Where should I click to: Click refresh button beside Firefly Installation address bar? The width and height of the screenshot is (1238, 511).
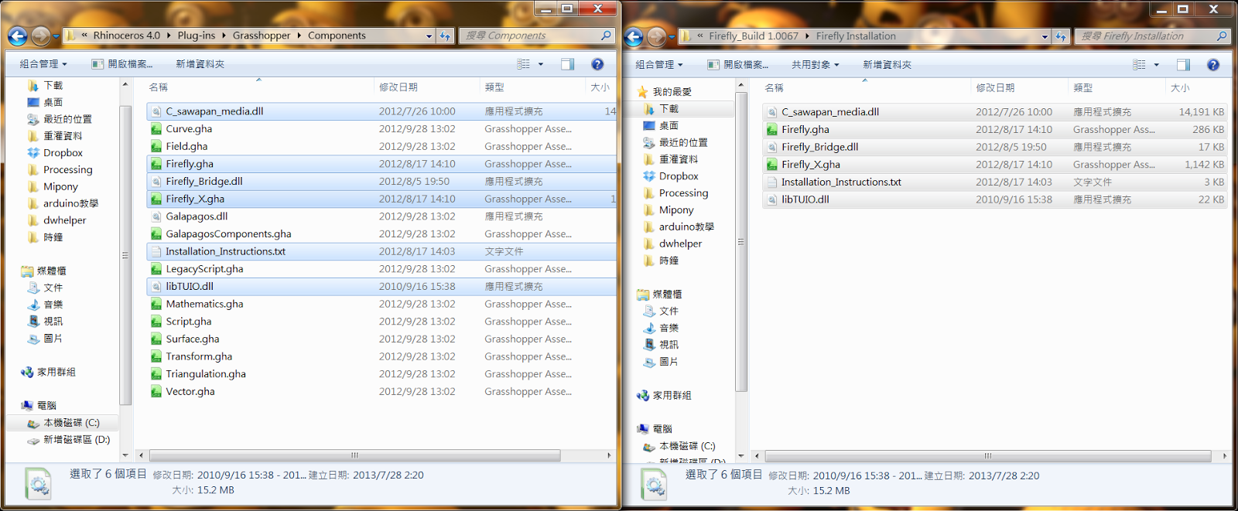1061,36
